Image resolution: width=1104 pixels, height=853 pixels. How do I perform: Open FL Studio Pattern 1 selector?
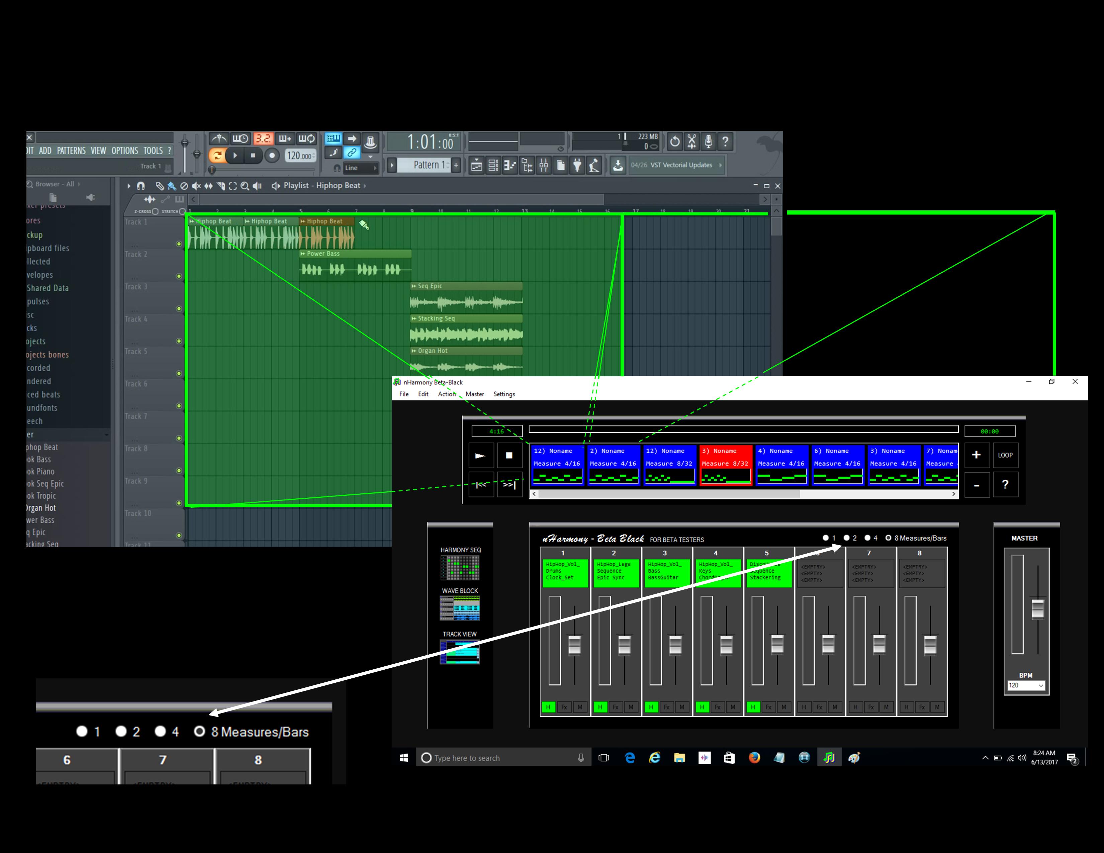coord(425,165)
